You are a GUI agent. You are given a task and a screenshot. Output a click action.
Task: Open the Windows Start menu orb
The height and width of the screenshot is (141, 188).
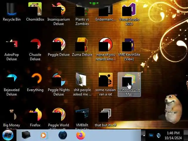click(x=8, y=135)
